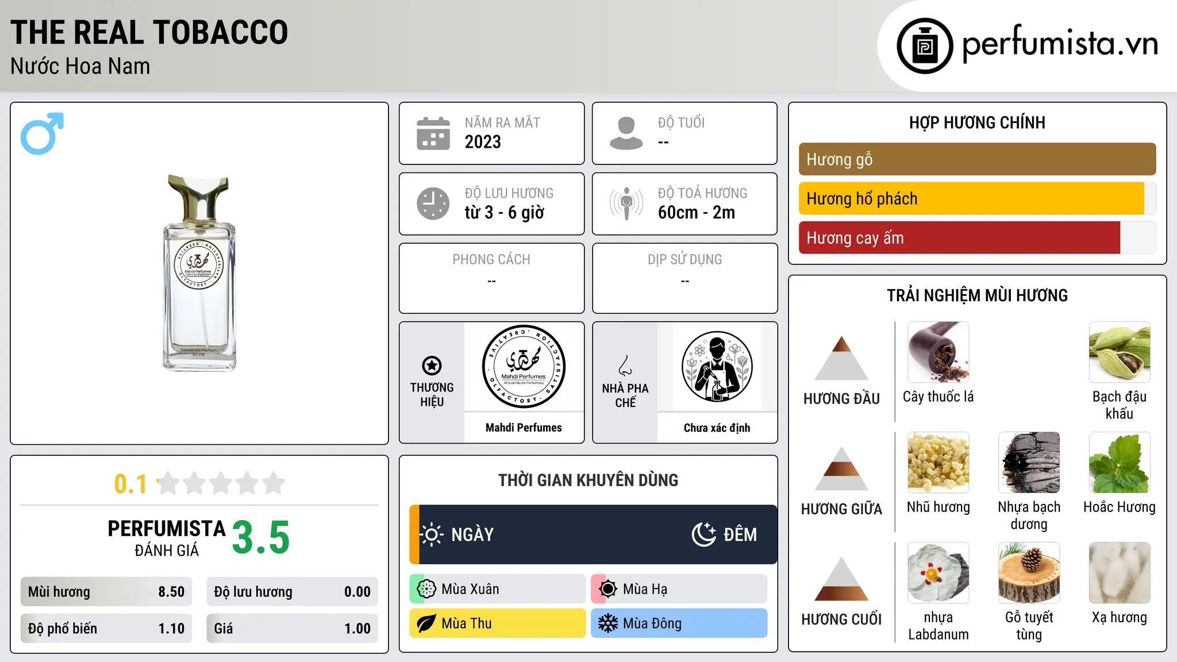Click the Hương giữa pyramid icon
Image resolution: width=1177 pixels, height=662 pixels.
coord(841,468)
